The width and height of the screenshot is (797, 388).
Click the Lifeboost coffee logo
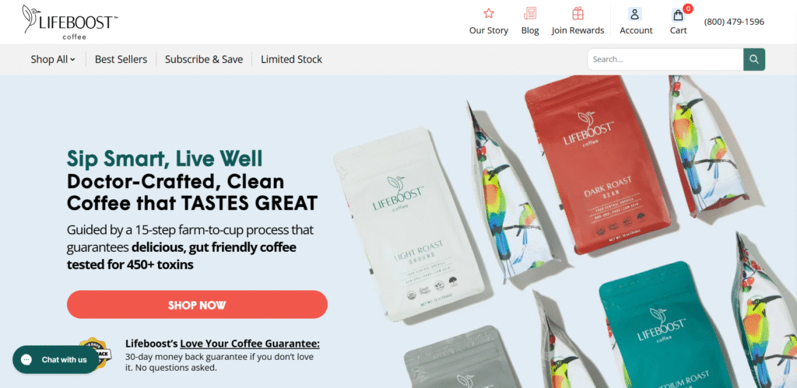click(70, 23)
